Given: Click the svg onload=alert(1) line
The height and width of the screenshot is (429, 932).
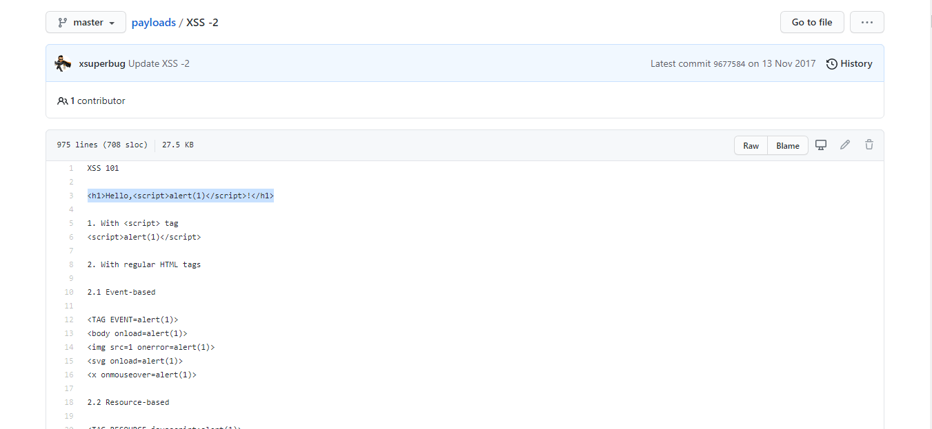Looking at the screenshot, I should click(135, 361).
